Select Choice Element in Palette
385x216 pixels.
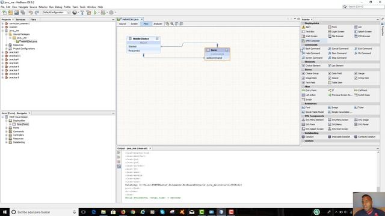311,65
